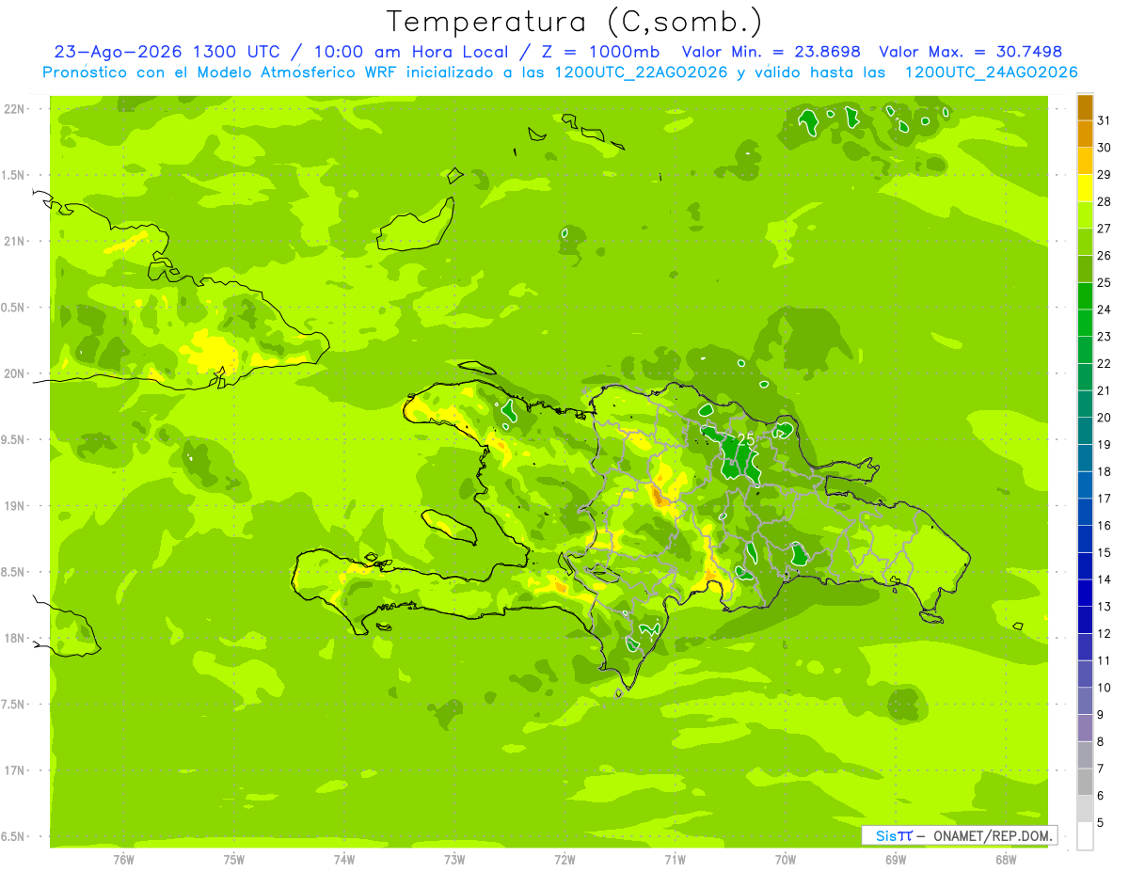The width and height of the screenshot is (1129, 872).
Task: Click the '20N' latitude label
Action: [x=15, y=373]
